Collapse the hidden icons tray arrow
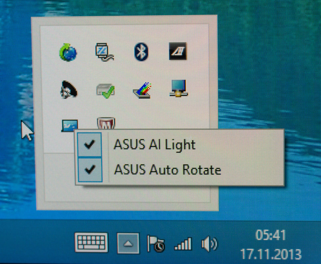The image size is (321, 264). (x=128, y=243)
